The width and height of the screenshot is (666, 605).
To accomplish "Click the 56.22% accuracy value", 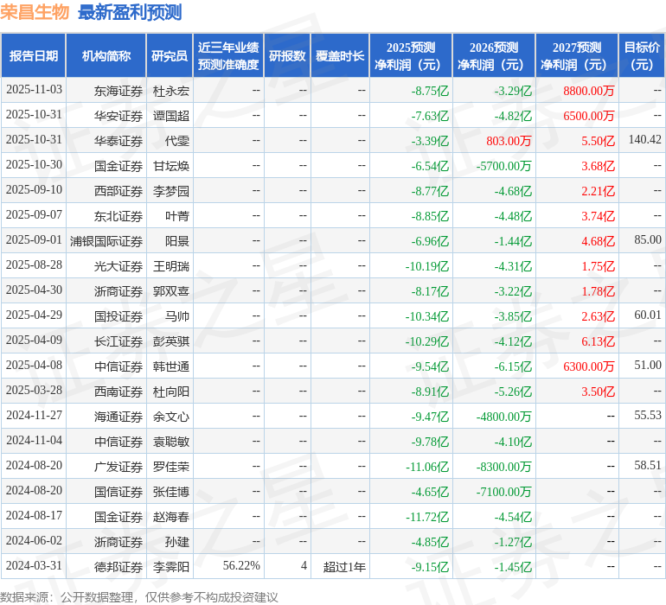I will [241, 566].
